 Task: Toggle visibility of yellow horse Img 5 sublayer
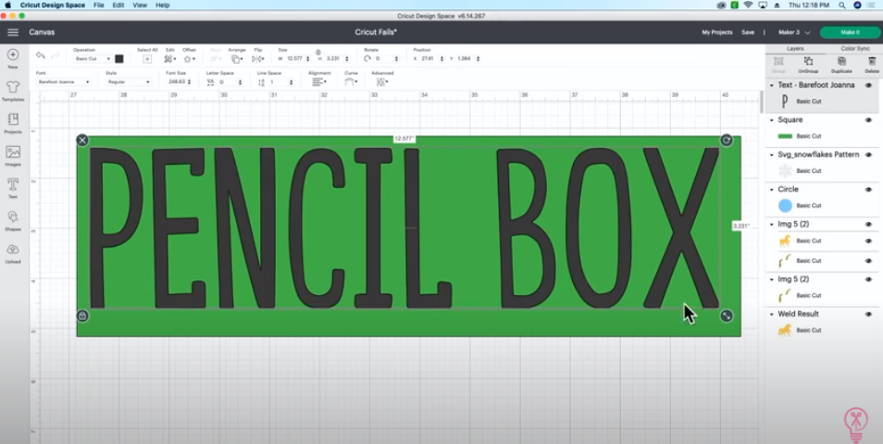868,240
